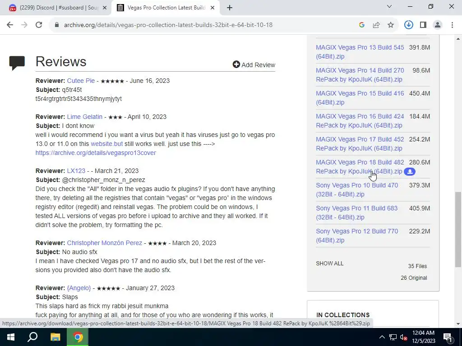View site info via the padlock icon

pos(57,25)
